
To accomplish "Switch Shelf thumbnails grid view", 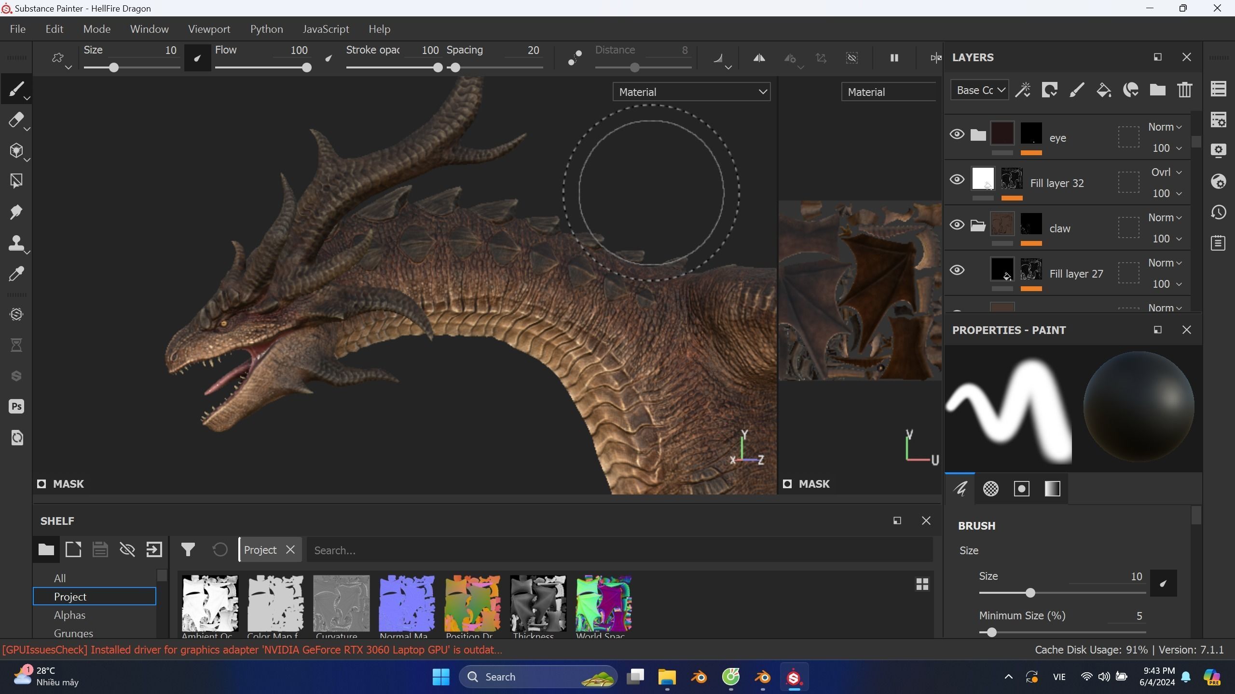I will (x=922, y=584).
